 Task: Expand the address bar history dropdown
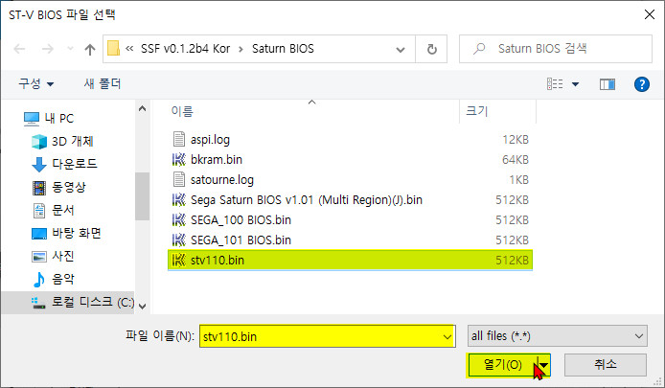tap(400, 50)
